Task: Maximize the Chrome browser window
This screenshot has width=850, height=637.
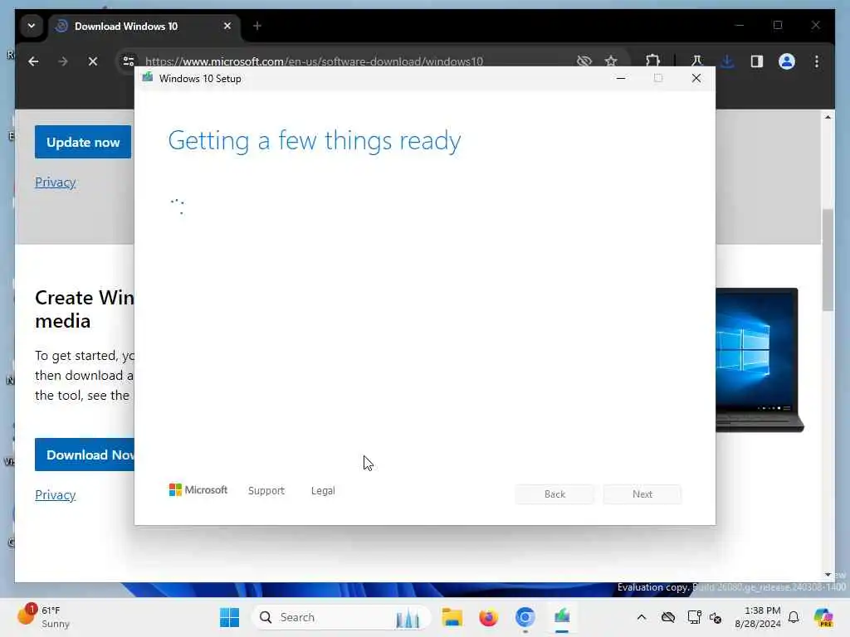Action: click(777, 25)
